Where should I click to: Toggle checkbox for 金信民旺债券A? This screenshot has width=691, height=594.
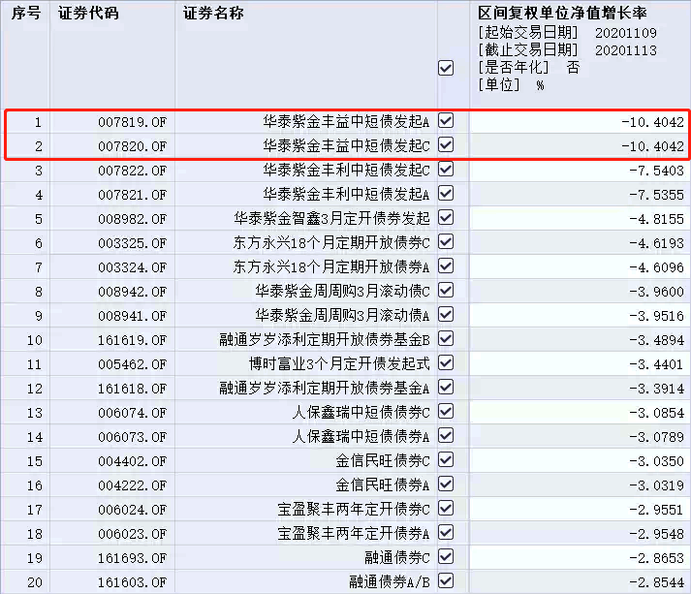tap(446, 484)
